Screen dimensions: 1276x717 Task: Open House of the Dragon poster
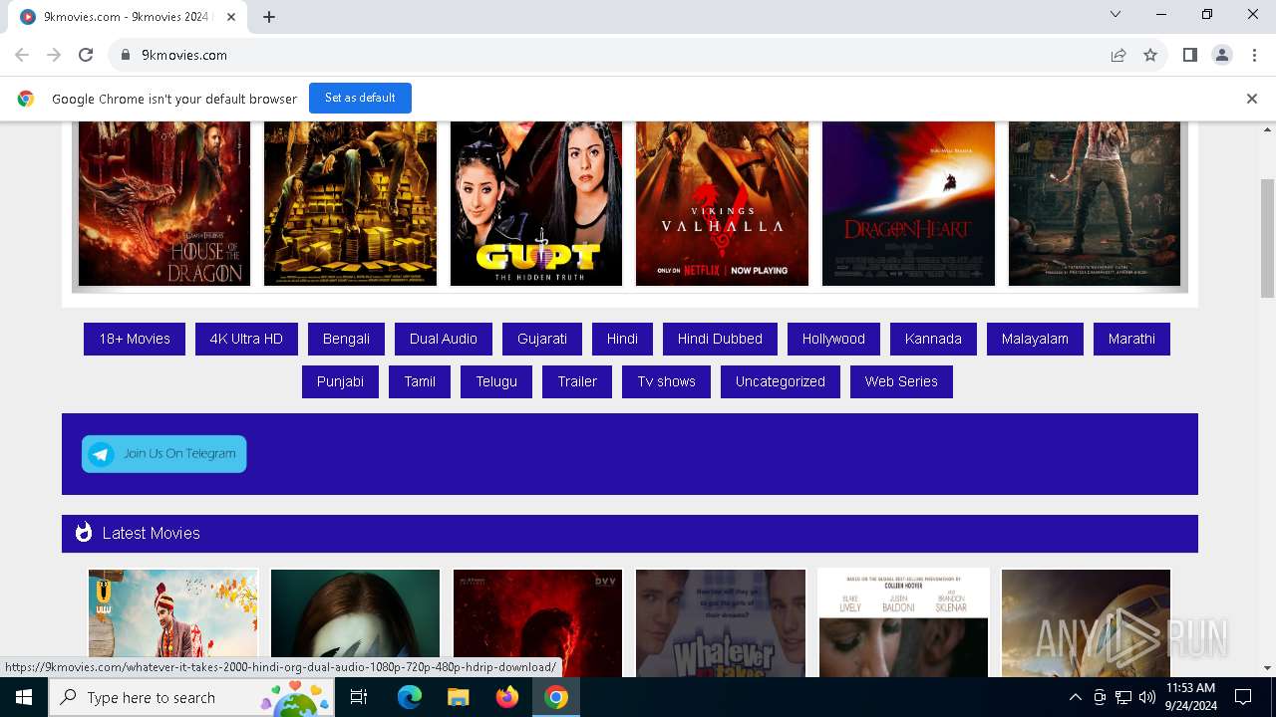[x=164, y=203]
